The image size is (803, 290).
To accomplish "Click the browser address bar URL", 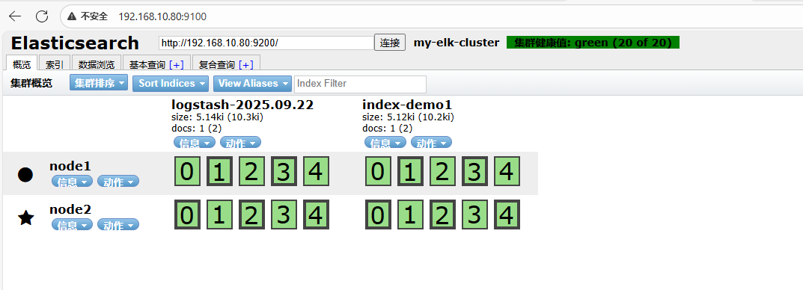I will click(162, 17).
